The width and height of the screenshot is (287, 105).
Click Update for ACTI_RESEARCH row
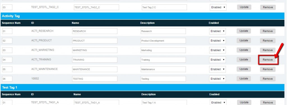click(x=244, y=31)
